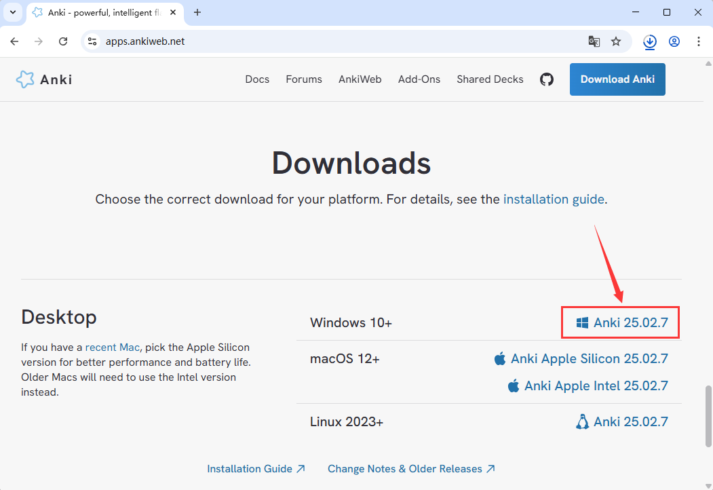Click the forward navigation arrow
Image resolution: width=713 pixels, height=490 pixels.
click(39, 41)
